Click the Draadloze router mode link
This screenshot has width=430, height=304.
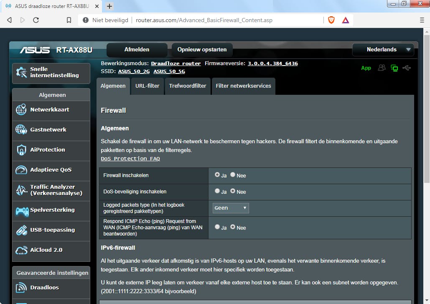pos(176,63)
